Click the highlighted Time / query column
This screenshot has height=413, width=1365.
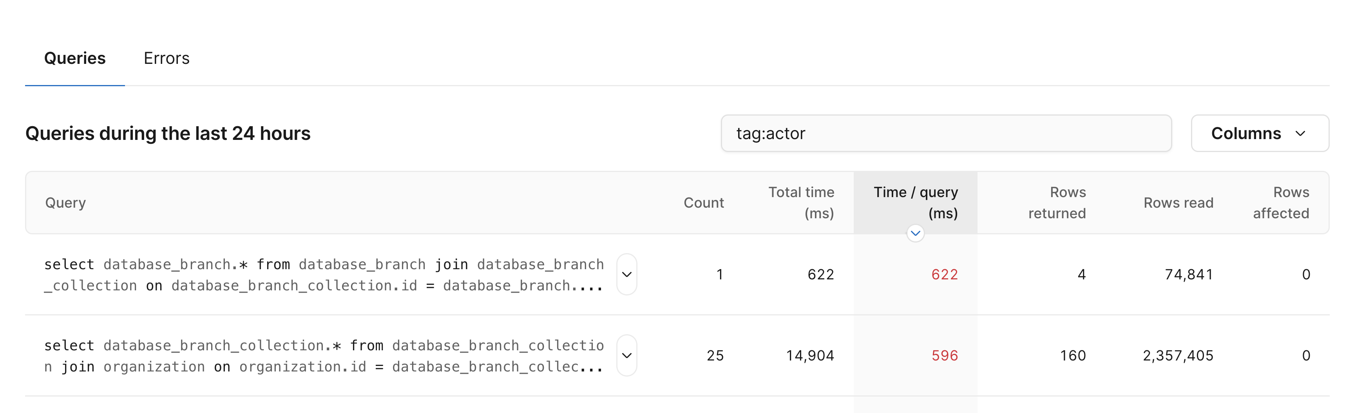coord(916,203)
